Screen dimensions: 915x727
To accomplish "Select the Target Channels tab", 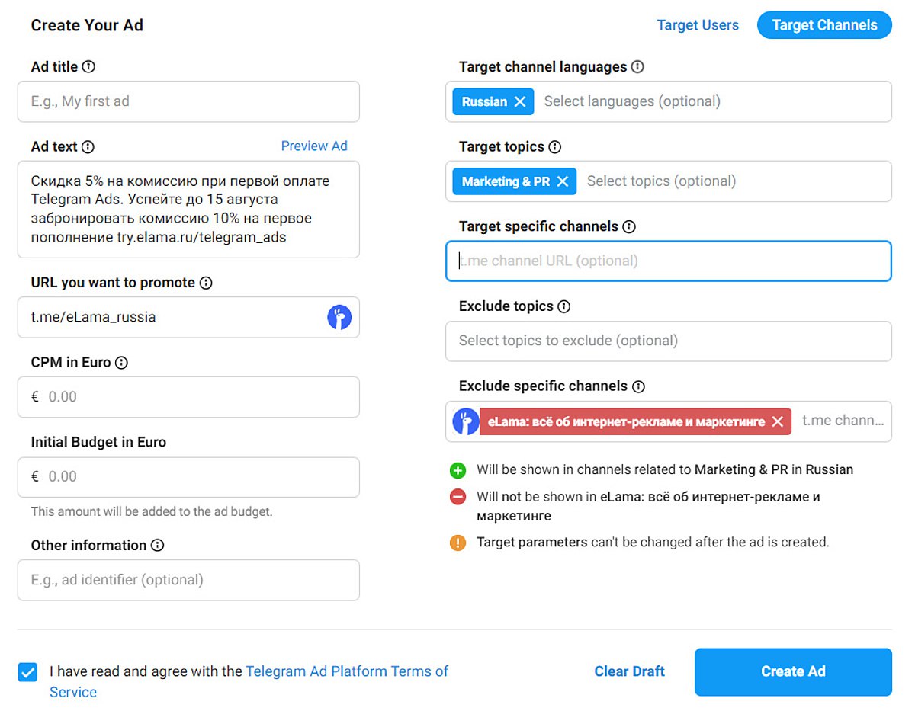I will click(824, 25).
